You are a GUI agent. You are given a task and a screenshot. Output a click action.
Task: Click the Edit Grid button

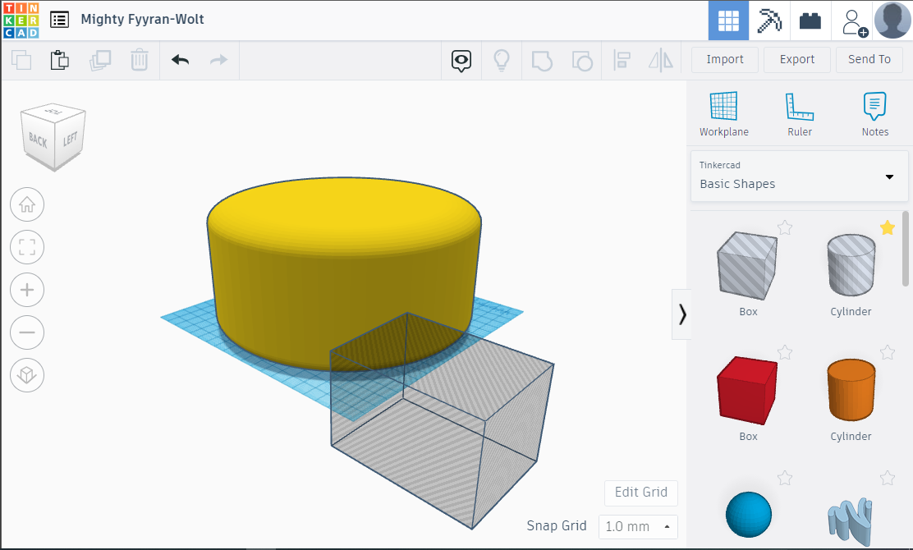coord(641,493)
